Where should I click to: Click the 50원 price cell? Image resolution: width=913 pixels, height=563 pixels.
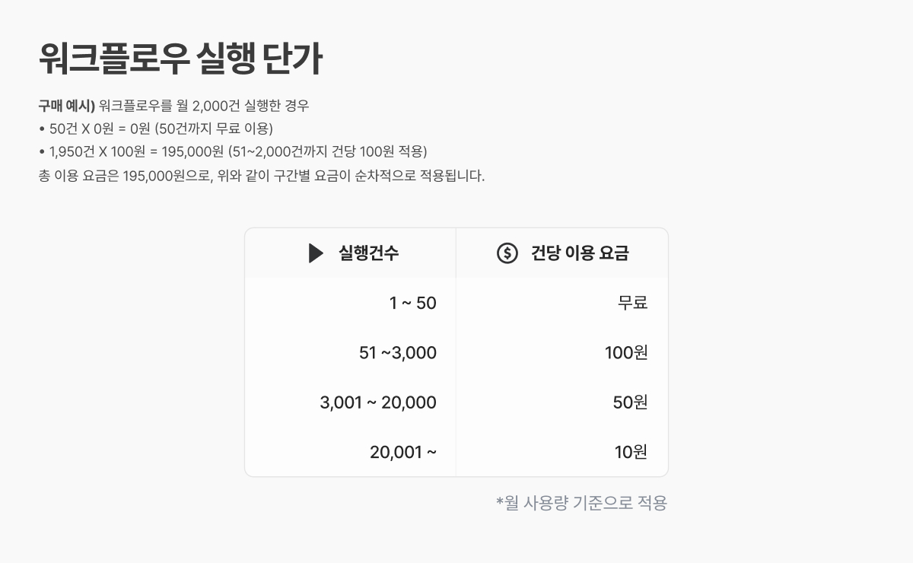(x=630, y=402)
